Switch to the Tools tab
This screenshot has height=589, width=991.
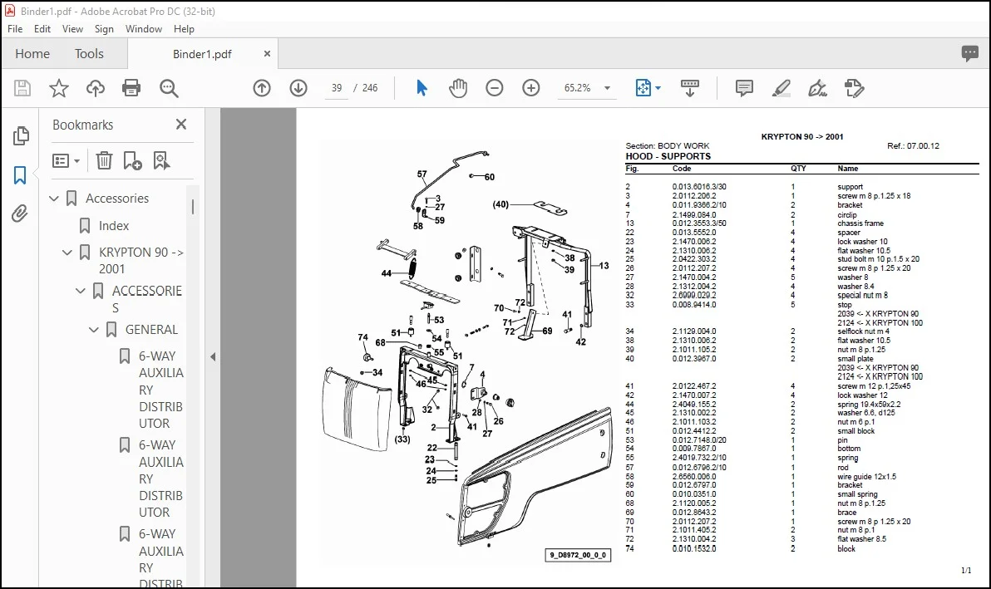(89, 54)
